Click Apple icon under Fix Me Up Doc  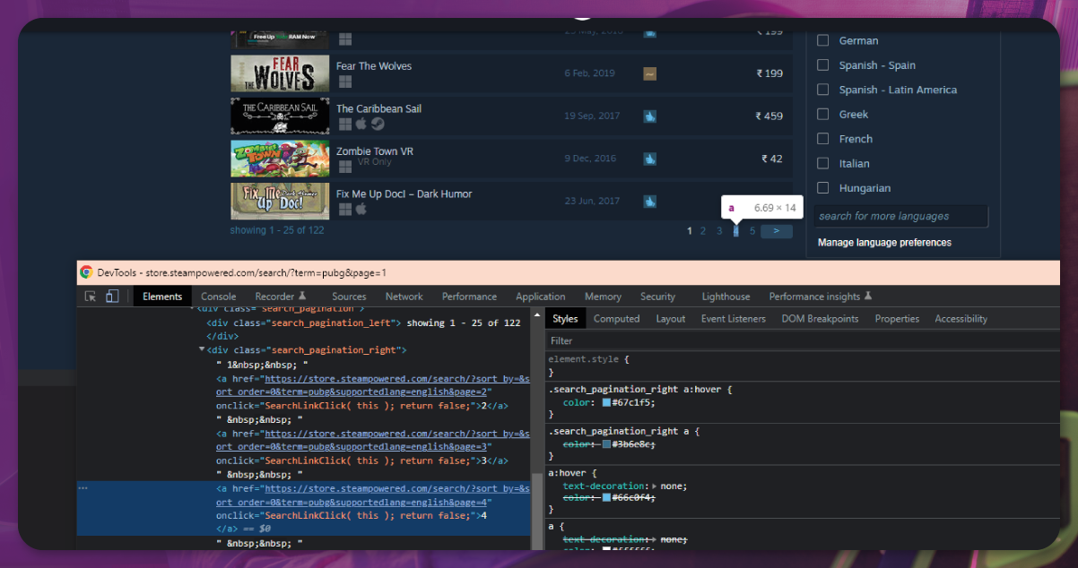point(361,209)
